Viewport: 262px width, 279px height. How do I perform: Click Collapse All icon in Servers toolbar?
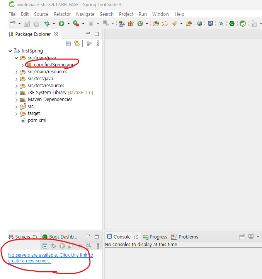point(45,246)
